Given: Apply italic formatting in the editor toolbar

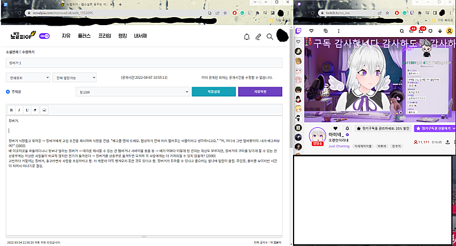Looking at the screenshot, I should click(x=19, y=110).
